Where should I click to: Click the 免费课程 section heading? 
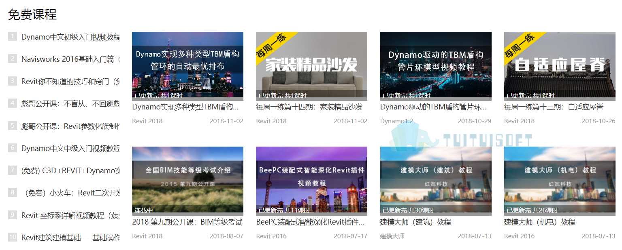pos(32,15)
